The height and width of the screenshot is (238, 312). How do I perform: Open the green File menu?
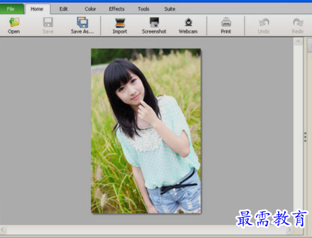click(x=12, y=9)
